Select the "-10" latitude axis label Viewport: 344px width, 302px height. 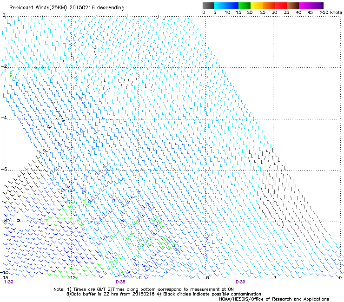tap(4, 272)
